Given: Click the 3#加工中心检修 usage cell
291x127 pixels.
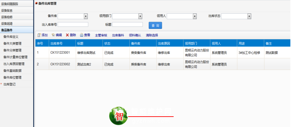Looking at the screenshot, I should point(249,53).
